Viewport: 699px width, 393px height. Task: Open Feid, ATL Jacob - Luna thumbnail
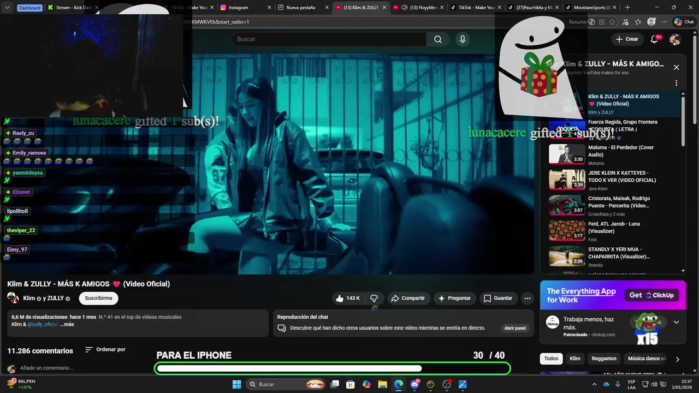pyautogui.click(x=567, y=230)
